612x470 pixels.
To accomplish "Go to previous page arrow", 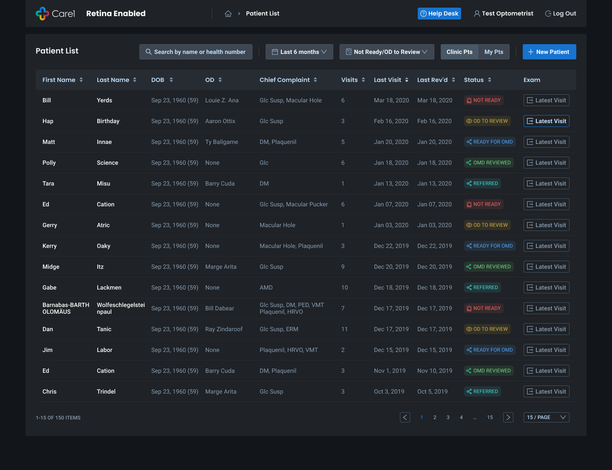I will coord(405,417).
